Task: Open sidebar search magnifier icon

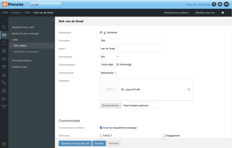Action: [x=4, y=27]
